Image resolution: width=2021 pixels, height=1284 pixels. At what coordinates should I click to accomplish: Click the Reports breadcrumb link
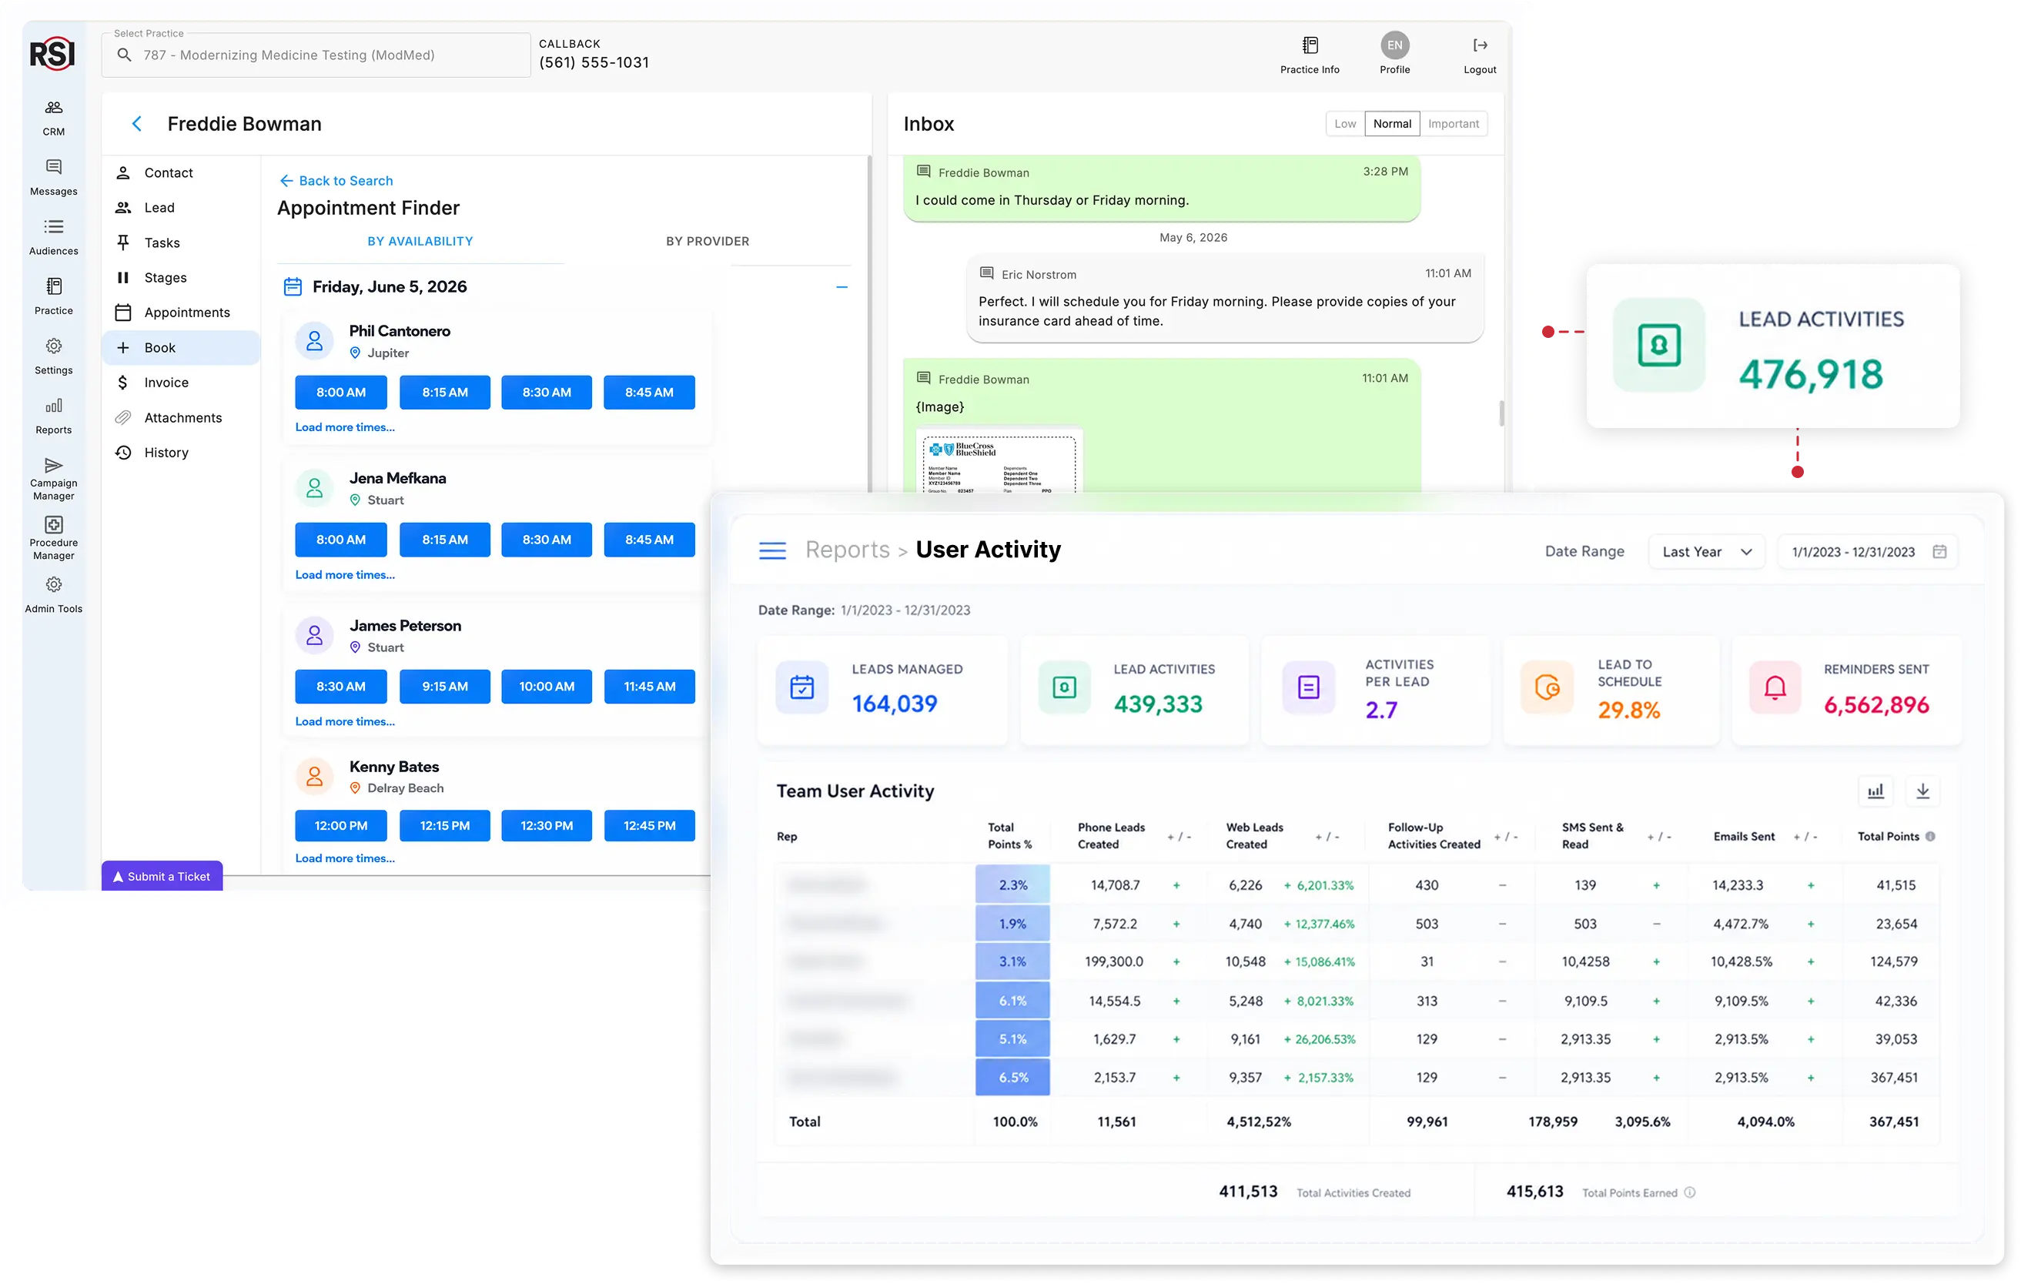pos(847,550)
